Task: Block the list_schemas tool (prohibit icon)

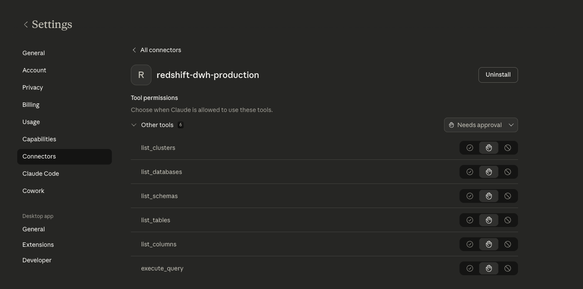Action: pos(508,196)
